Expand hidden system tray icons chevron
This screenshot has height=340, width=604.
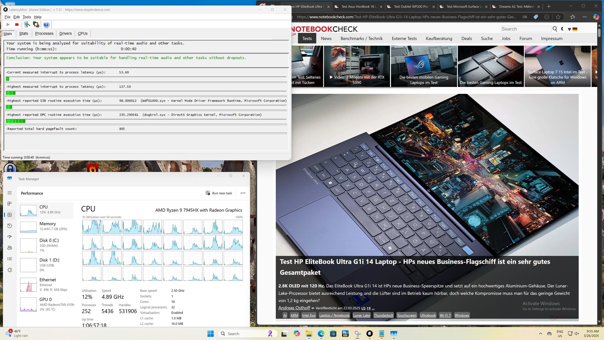[540, 334]
